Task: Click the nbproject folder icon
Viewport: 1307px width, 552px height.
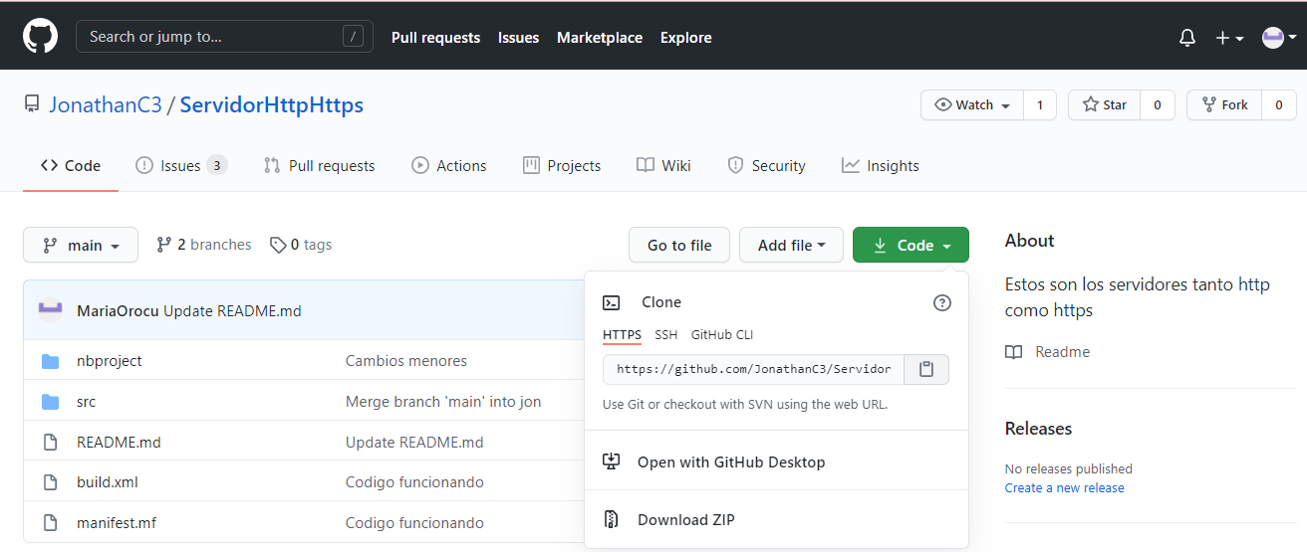Action: click(x=50, y=361)
